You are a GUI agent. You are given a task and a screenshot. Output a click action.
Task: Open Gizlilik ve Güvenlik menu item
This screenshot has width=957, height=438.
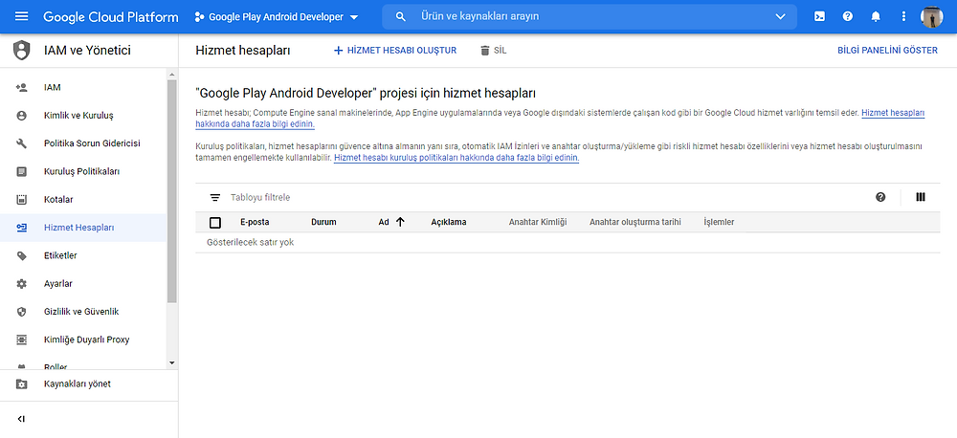83,312
